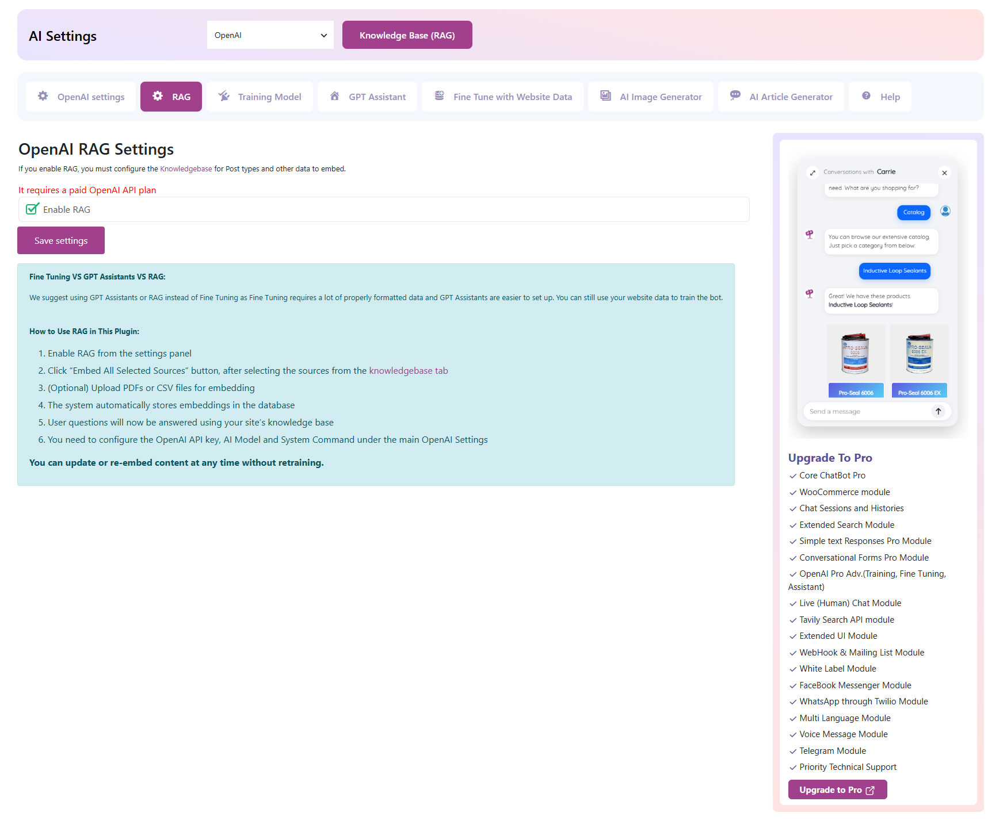Click the user avatar icon in chat preview
1007x828 pixels.
click(945, 211)
